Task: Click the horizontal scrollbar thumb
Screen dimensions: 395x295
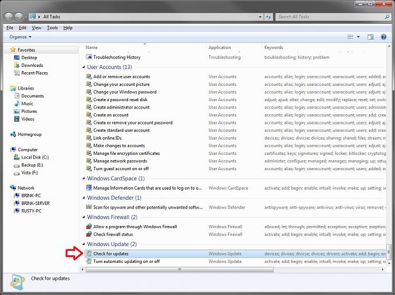Action: [x=180, y=270]
